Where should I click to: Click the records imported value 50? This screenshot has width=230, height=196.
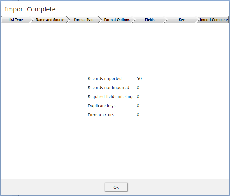[139, 79]
